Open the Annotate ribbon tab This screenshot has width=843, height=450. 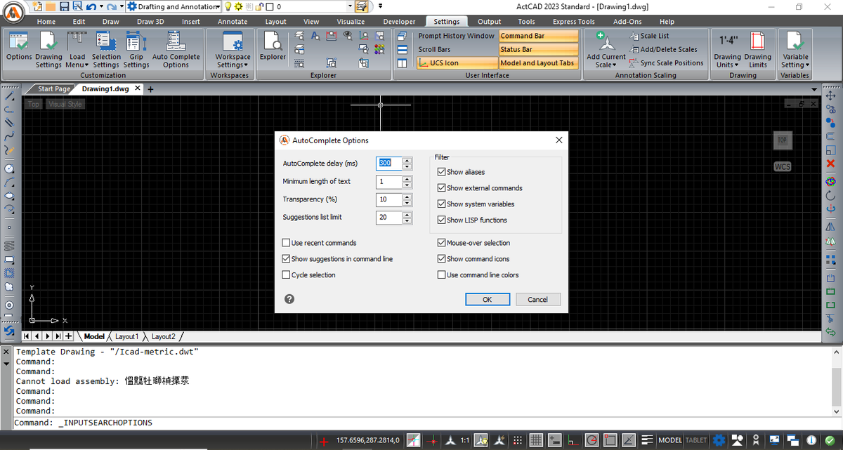click(233, 22)
